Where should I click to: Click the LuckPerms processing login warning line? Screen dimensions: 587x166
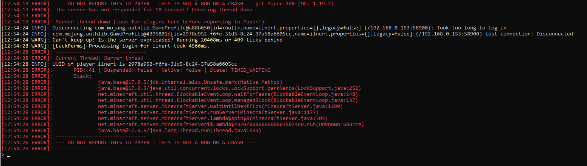pyautogui.click(x=106, y=46)
